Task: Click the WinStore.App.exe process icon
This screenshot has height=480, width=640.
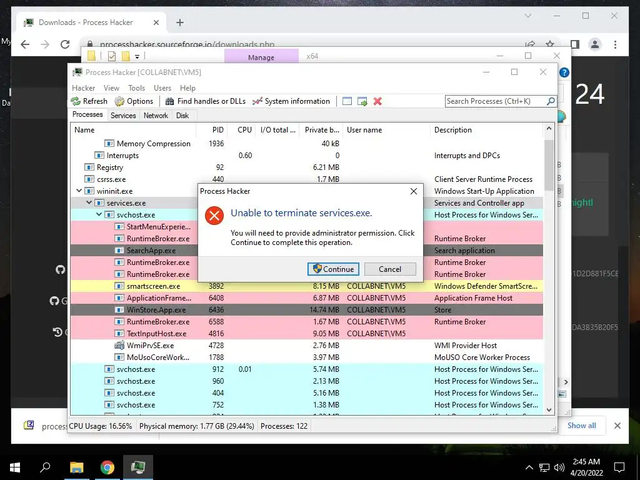Action: click(x=119, y=309)
